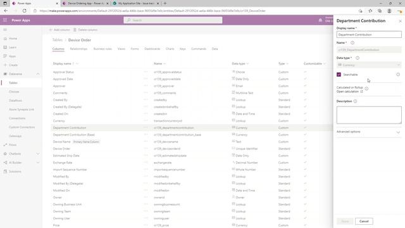This screenshot has height=228, width=405.
Task: Switch to the Forms tab
Action: [x=135, y=49]
